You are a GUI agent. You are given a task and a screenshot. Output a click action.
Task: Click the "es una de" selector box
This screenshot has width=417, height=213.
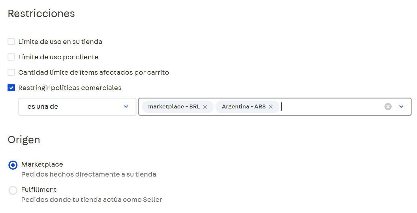(77, 106)
